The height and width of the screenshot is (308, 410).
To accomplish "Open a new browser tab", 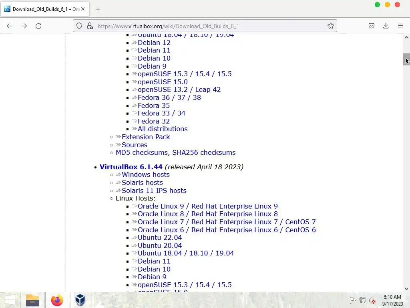I will (98, 9).
